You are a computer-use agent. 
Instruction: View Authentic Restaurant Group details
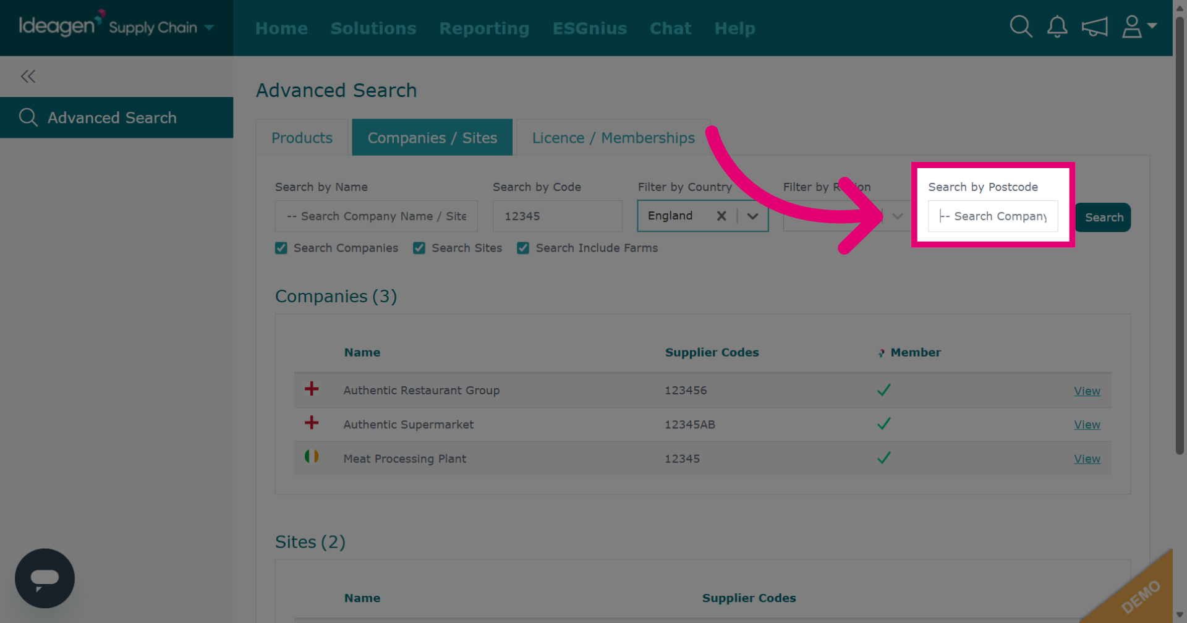point(1087,391)
